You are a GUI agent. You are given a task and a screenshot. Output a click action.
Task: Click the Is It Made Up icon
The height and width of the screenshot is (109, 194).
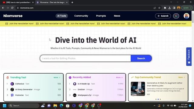click(75, 84)
